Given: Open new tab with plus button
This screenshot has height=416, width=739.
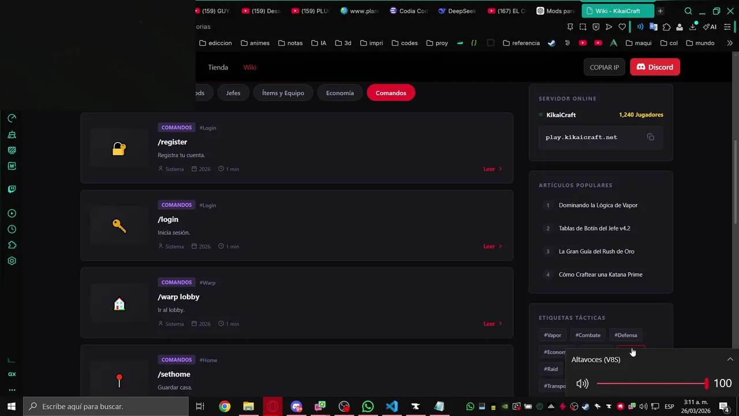Looking at the screenshot, I should pyautogui.click(x=660, y=11).
